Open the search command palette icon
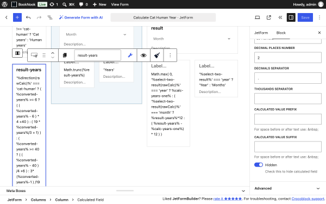This screenshot has height=204, width=326. pos(68,4)
